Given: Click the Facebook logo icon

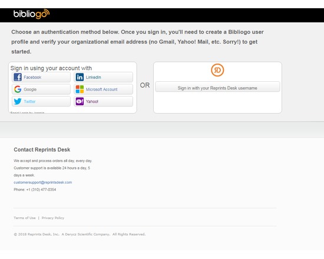Looking at the screenshot, I should (18, 77).
